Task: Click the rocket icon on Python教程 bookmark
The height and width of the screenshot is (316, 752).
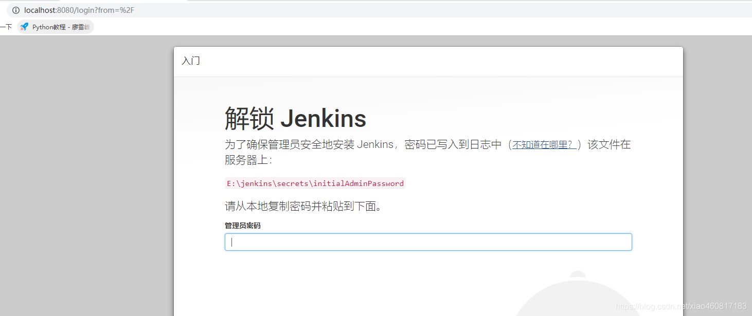Action: click(24, 27)
